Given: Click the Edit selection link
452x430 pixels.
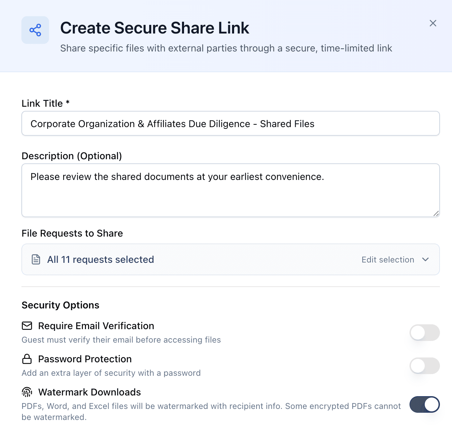Looking at the screenshot, I should pos(387,259).
